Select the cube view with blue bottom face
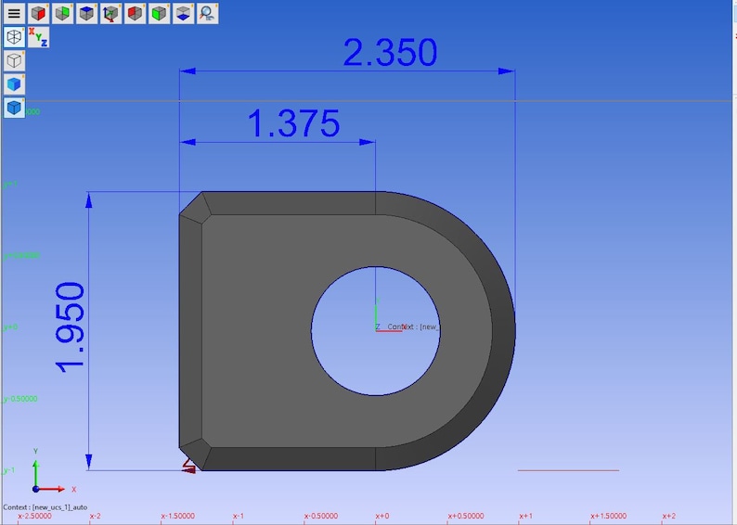Viewport: 737px width, 525px height. 183,14
